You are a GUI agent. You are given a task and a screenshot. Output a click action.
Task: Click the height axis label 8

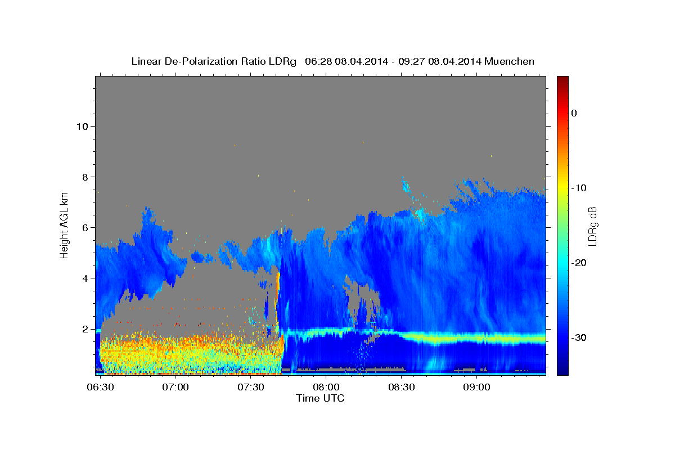tap(84, 177)
